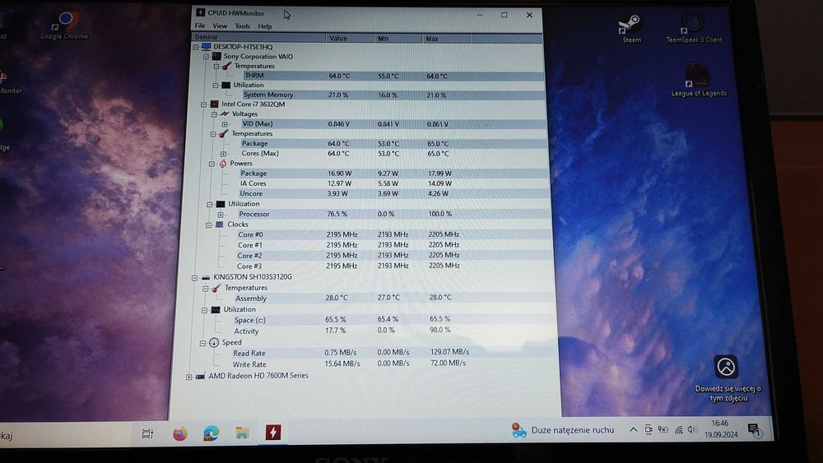
Task: Click the DESKTOP-HT5ETHQ computer icon
Action: click(x=207, y=47)
